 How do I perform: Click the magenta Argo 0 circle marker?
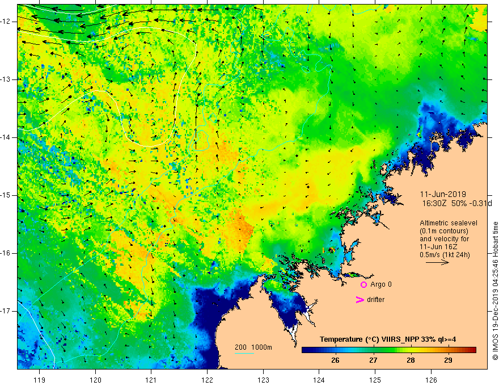[x=363, y=284]
